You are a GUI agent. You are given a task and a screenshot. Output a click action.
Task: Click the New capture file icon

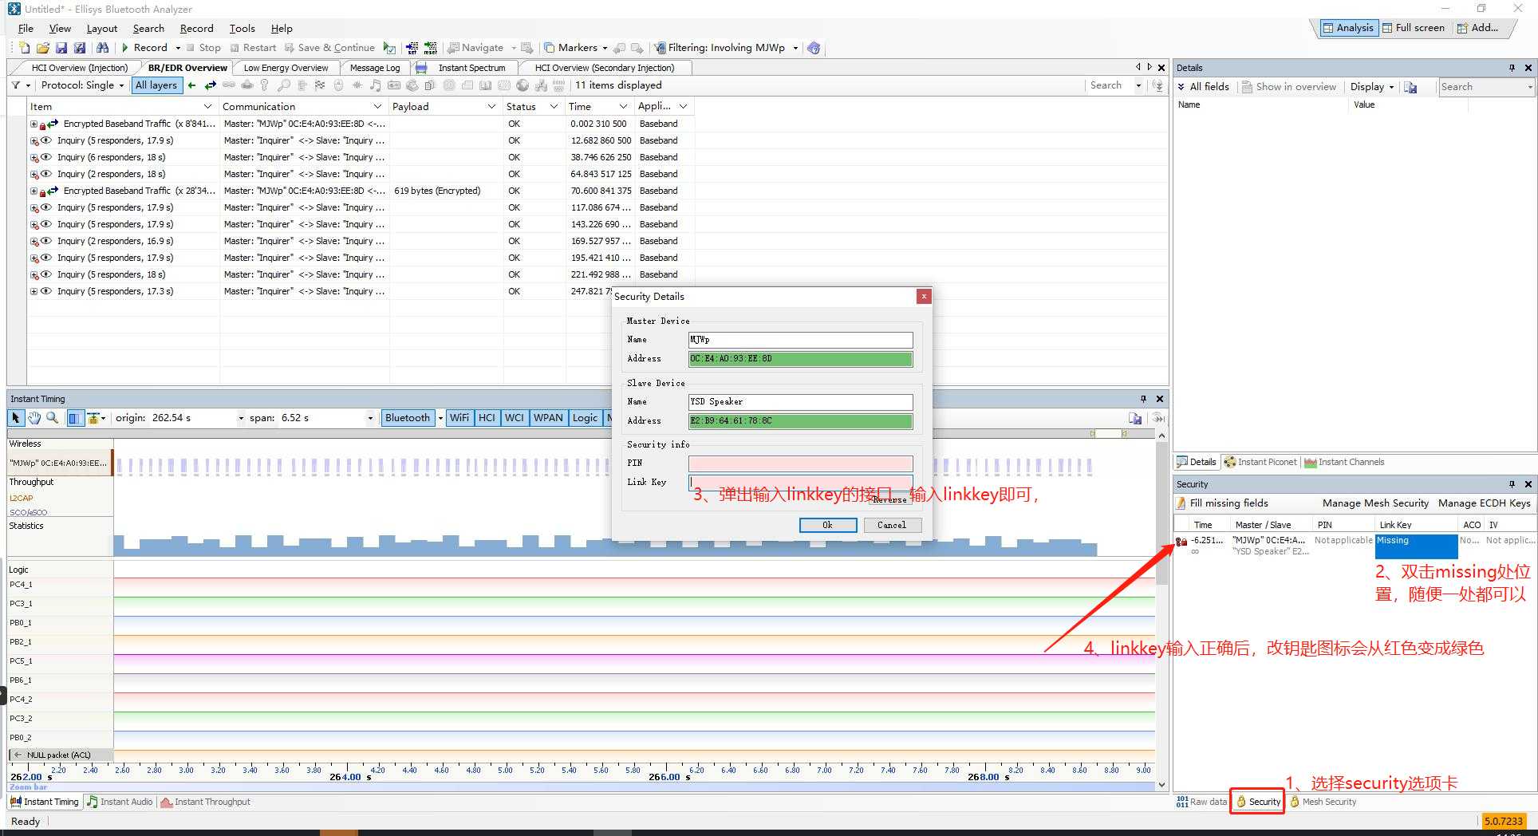[25, 48]
